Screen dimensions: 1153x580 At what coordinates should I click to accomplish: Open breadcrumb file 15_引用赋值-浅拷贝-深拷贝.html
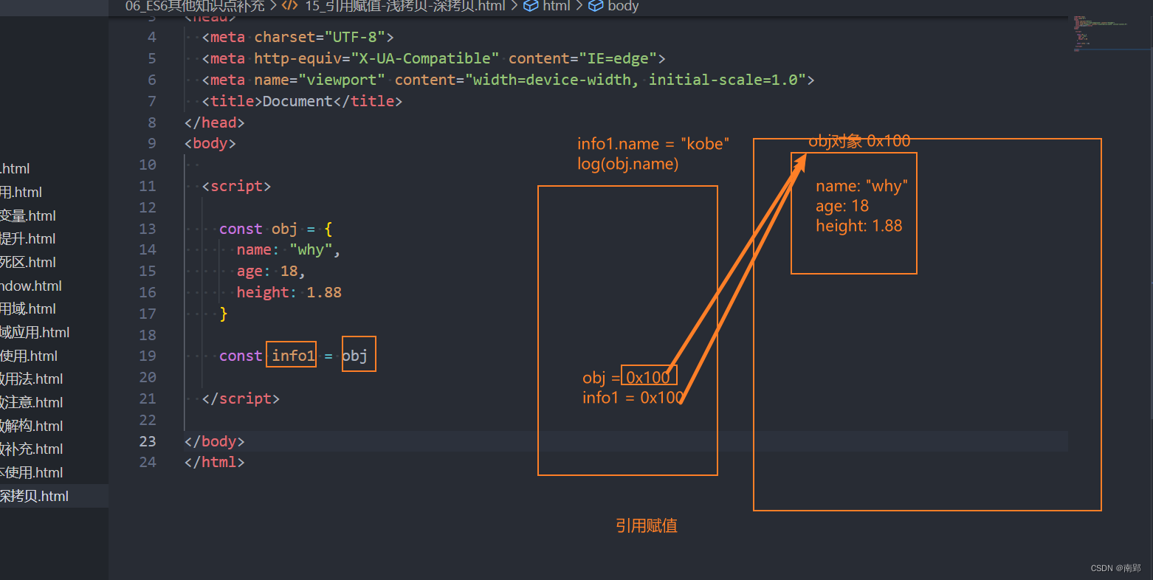pos(405,6)
